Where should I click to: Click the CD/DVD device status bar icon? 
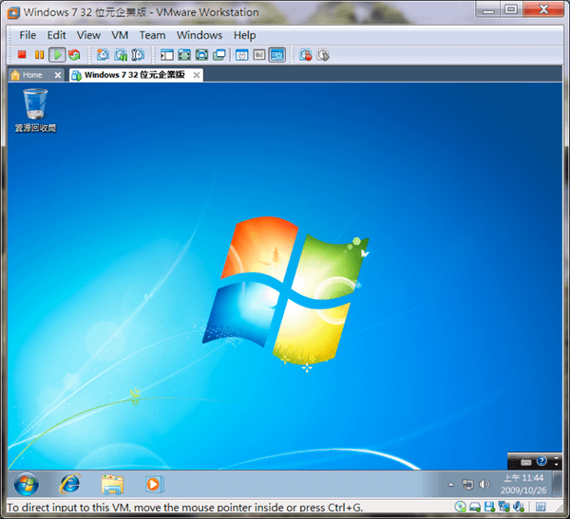tap(460, 507)
